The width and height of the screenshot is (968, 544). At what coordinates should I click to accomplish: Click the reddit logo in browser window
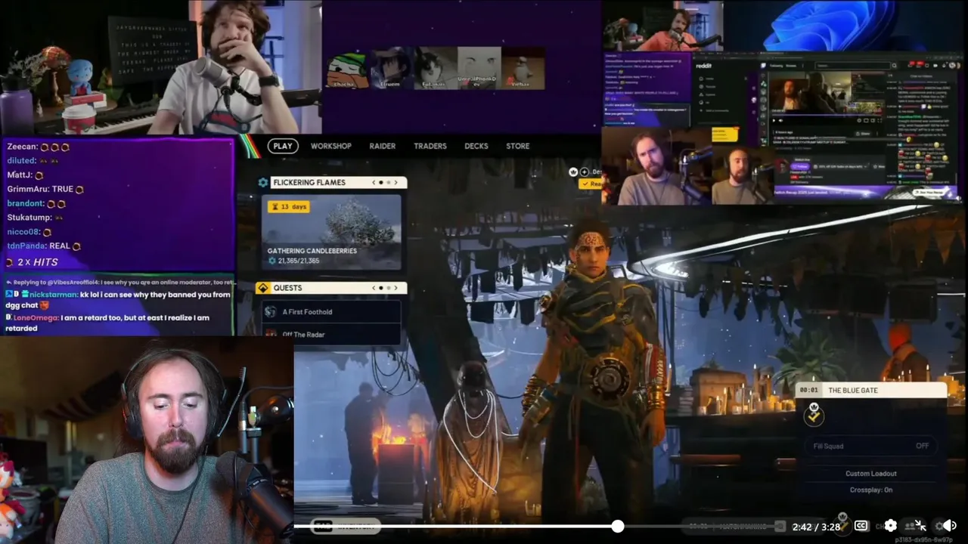pos(703,66)
